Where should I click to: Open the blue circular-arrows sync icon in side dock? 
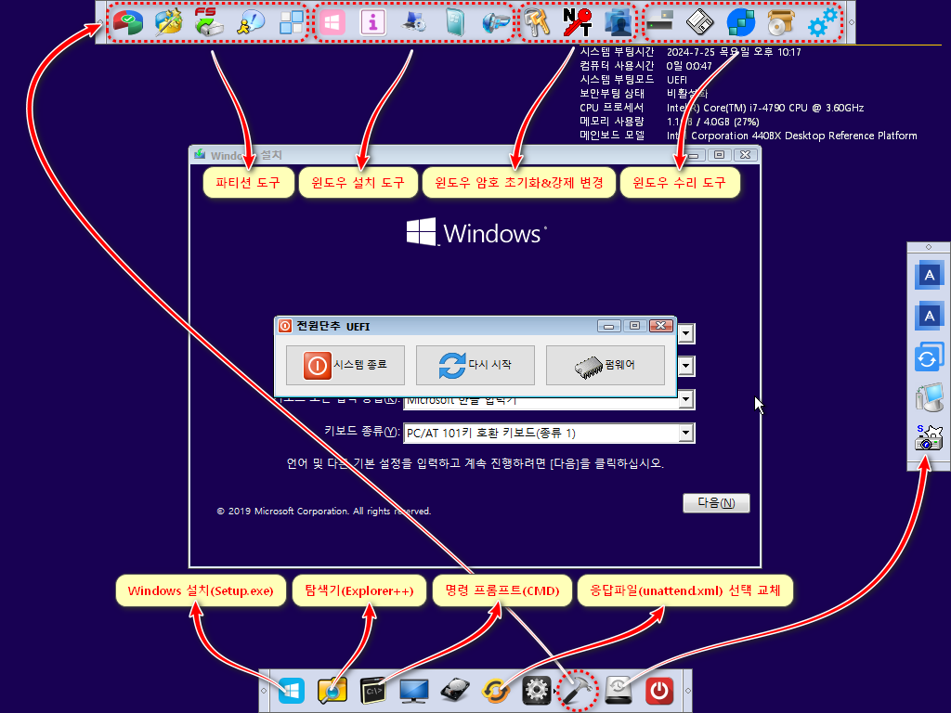[x=929, y=357]
